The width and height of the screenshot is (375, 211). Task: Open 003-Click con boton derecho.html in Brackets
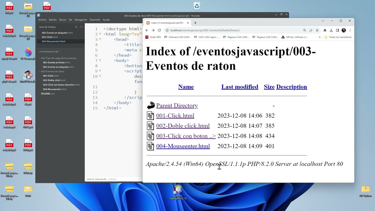pyautogui.click(x=61, y=85)
